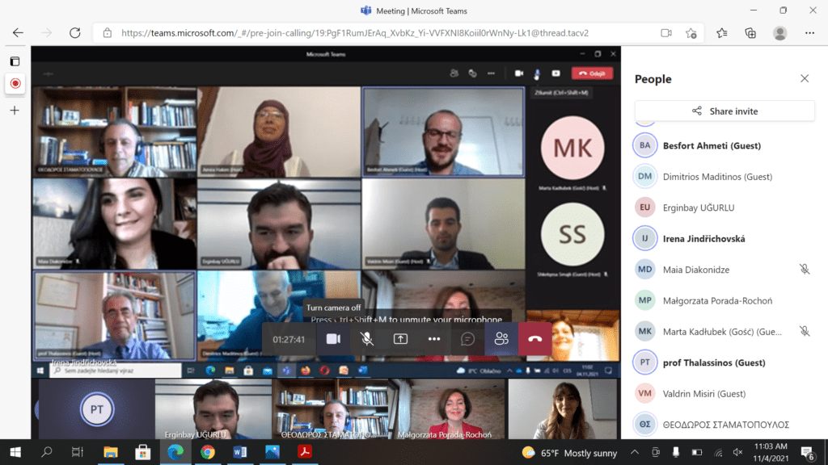Click the address bar URL
This screenshot has width=828, height=465.
click(355, 32)
